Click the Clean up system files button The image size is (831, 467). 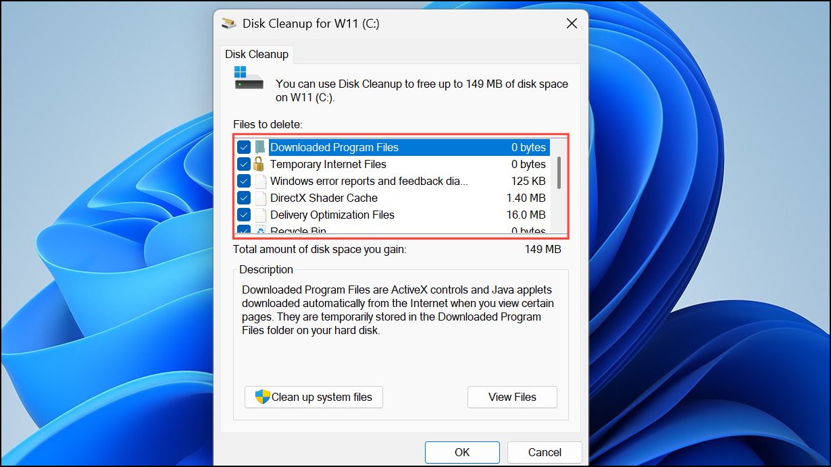(x=313, y=397)
